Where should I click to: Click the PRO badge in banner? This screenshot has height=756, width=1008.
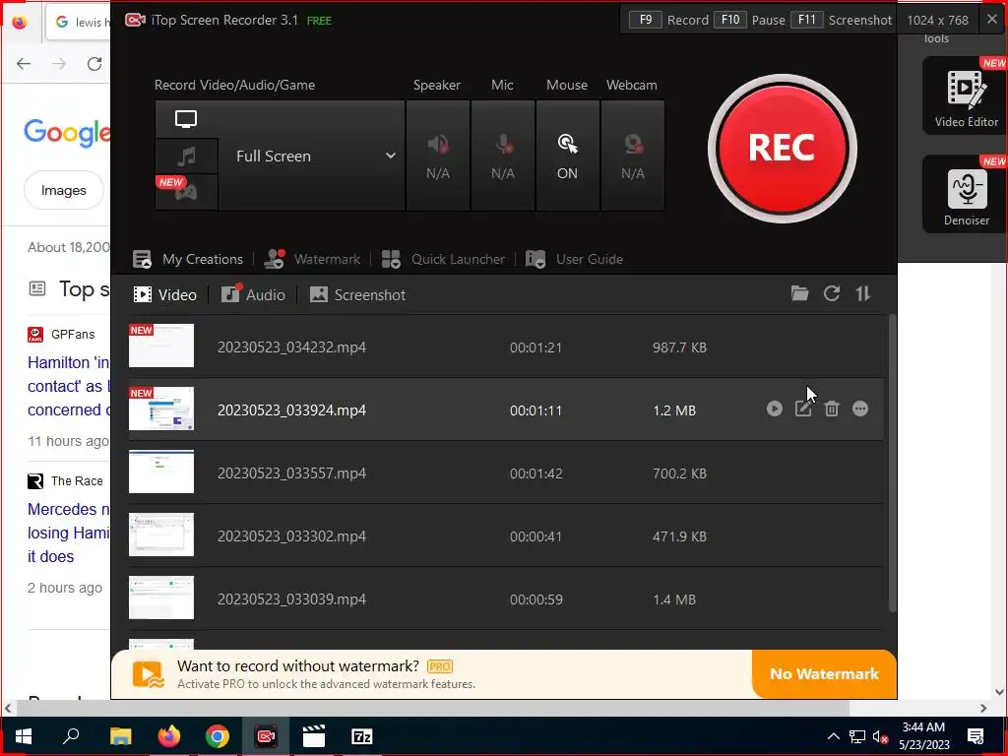[x=440, y=666]
